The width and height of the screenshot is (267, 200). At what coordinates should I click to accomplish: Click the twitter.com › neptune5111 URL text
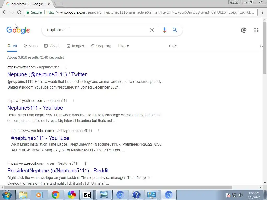33,67
